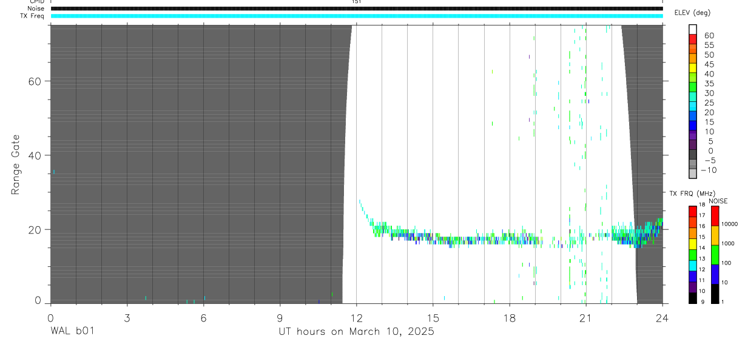Click the '3' hour tick on the UT axis
The image size is (745, 344).
pos(127,317)
